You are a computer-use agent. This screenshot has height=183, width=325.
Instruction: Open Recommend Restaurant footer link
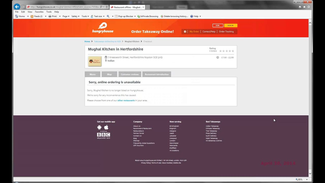tap(142, 128)
